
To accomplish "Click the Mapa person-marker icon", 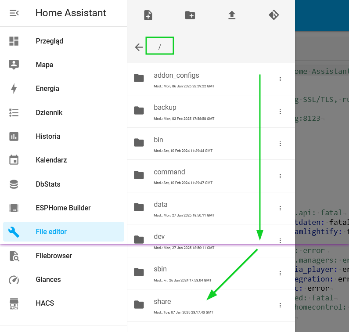I will tap(14, 65).
